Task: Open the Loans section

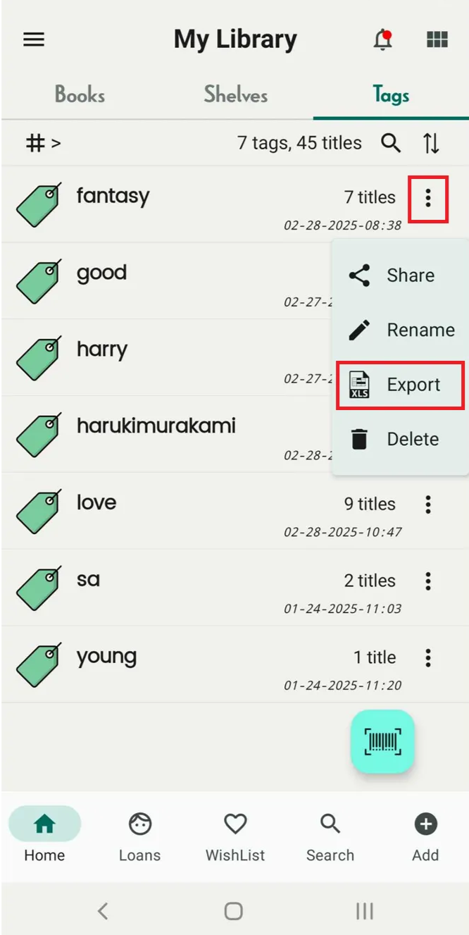Action: tap(139, 837)
